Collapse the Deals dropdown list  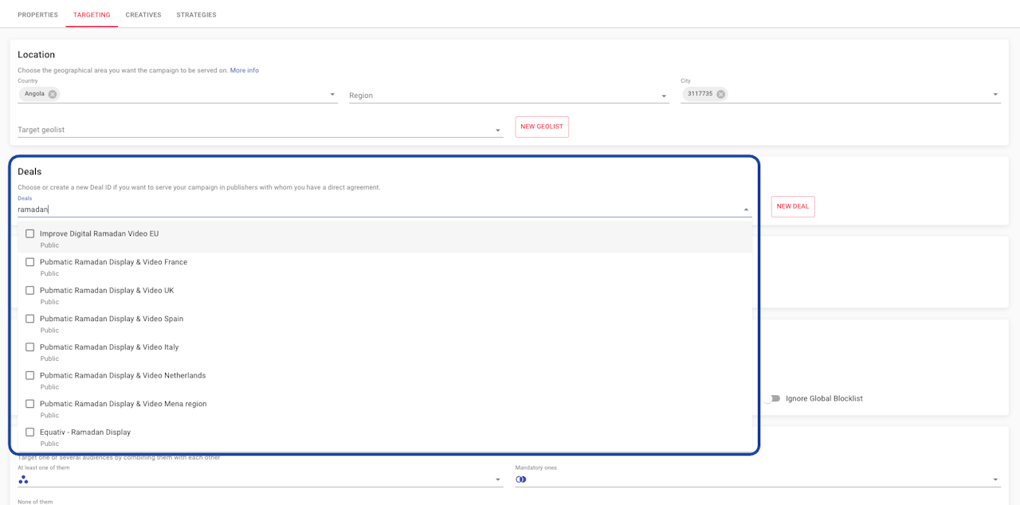click(x=746, y=209)
